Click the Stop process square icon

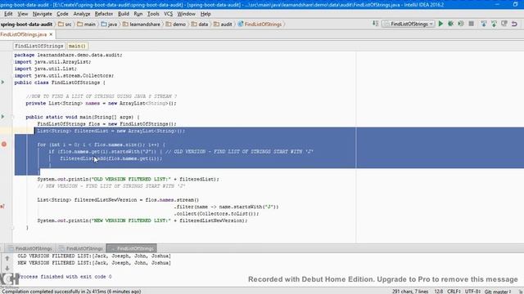(x=472, y=24)
